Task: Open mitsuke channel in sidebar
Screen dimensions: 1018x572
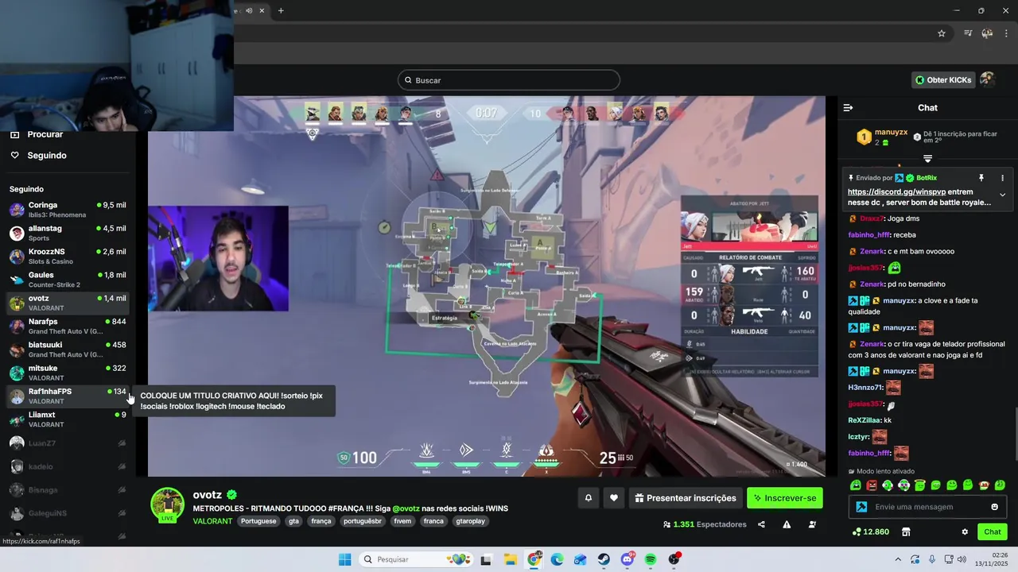Action: pyautogui.click(x=68, y=373)
